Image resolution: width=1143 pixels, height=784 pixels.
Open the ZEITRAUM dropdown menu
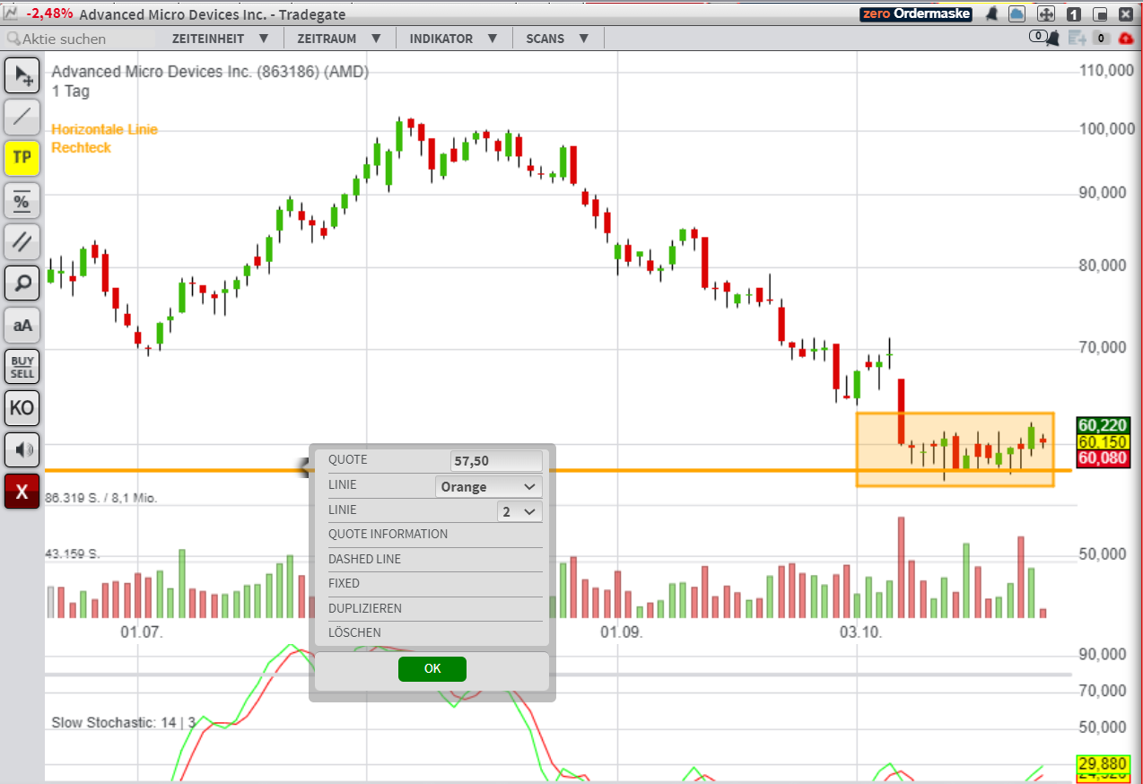click(339, 39)
